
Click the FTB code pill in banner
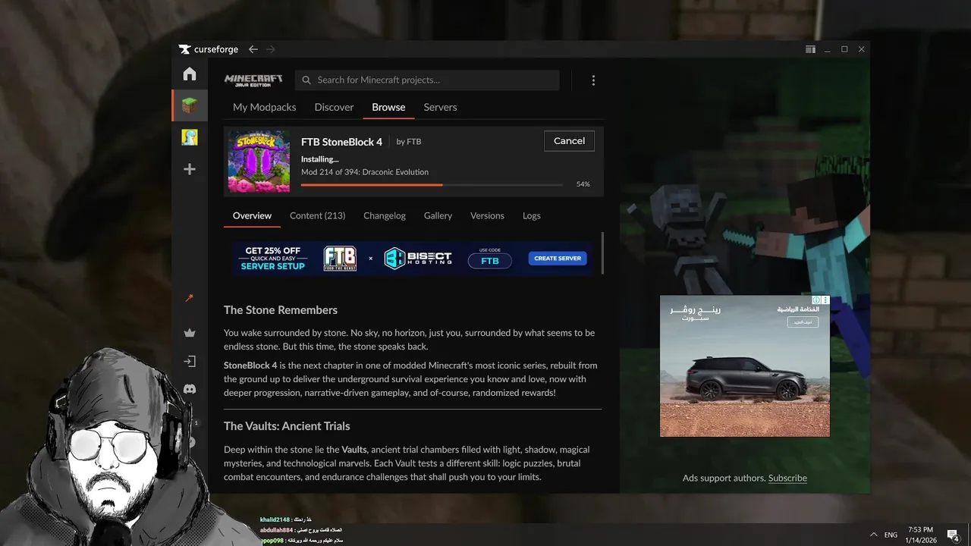coord(489,261)
